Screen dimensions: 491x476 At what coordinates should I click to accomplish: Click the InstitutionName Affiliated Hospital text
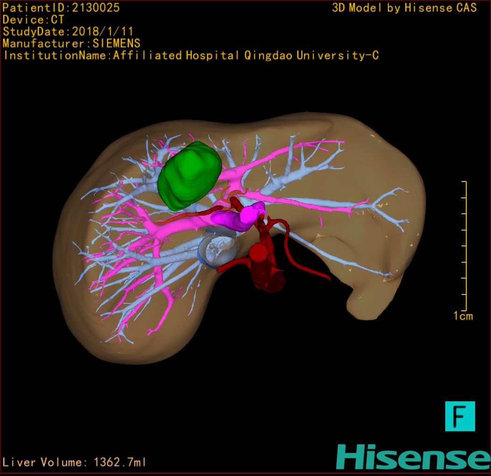(191, 56)
